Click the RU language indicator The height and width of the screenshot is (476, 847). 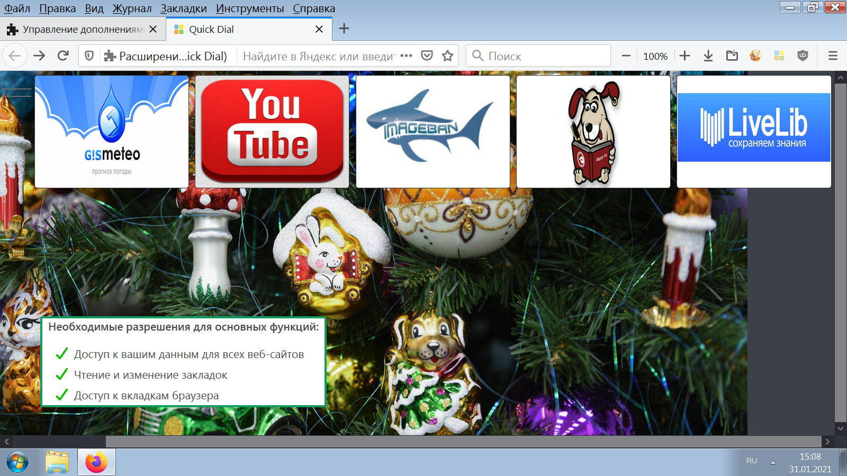coord(752,461)
